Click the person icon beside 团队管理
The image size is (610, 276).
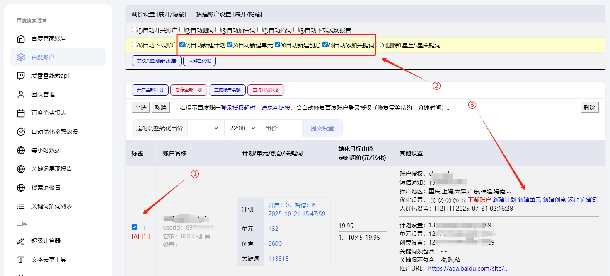click(x=21, y=94)
